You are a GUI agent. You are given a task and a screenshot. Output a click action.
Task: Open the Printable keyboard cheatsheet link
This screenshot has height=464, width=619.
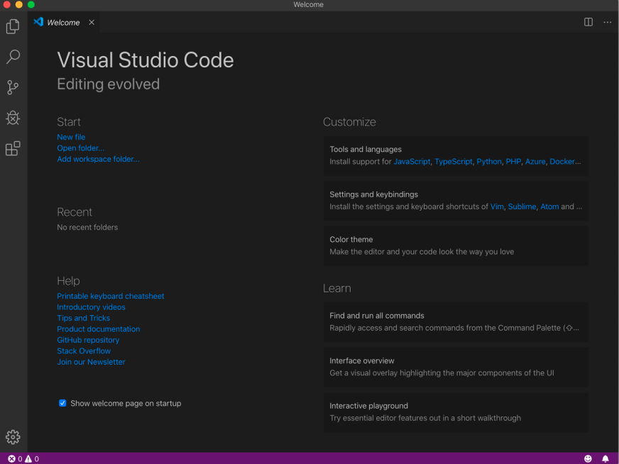(110, 296)
